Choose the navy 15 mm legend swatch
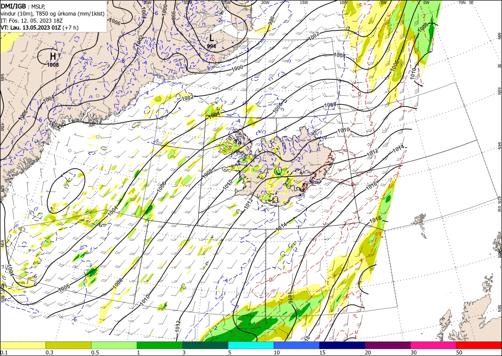502x356 pixels. click(342, 345)
